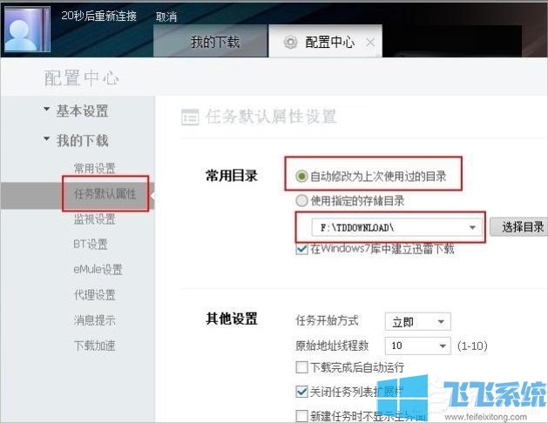Screen dimensions: 548x423
Task: Switch to the 我的下载 tab
Action: point(215,42)
